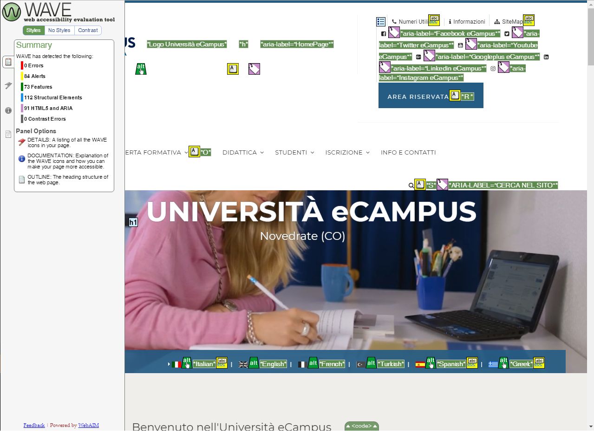
Task: Click the Linkedin icon in the page header
Action: click(x=546, y=57)
